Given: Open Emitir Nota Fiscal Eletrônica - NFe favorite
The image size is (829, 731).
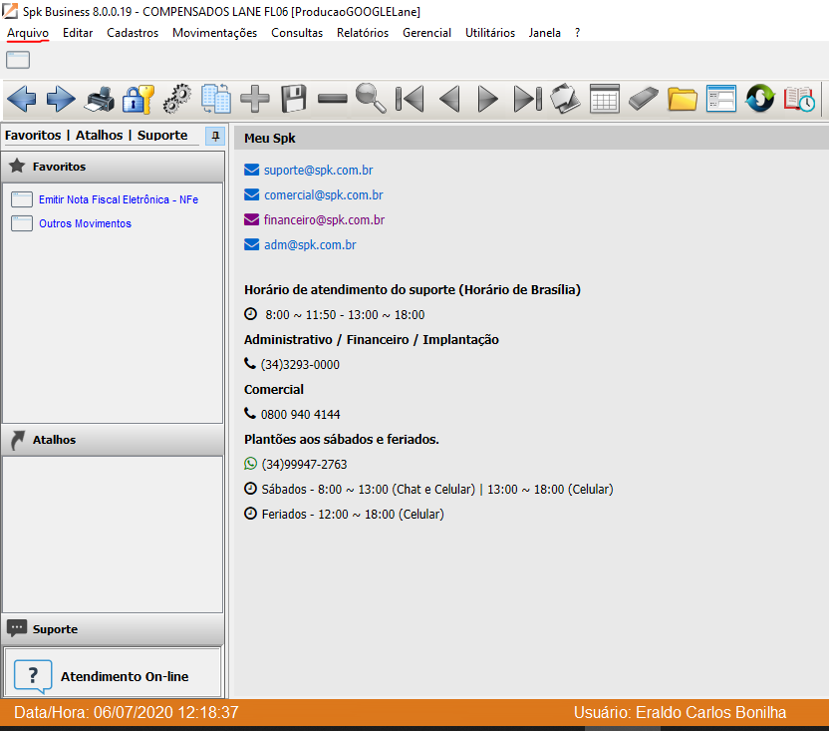Looking at the screenshot, I should point(119,199).
